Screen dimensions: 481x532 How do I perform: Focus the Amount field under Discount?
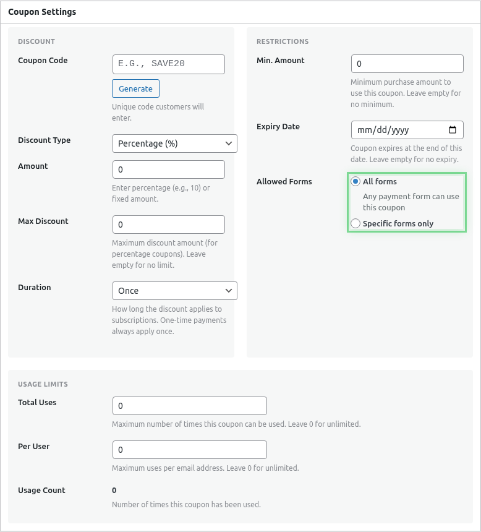tap(168, 169)
